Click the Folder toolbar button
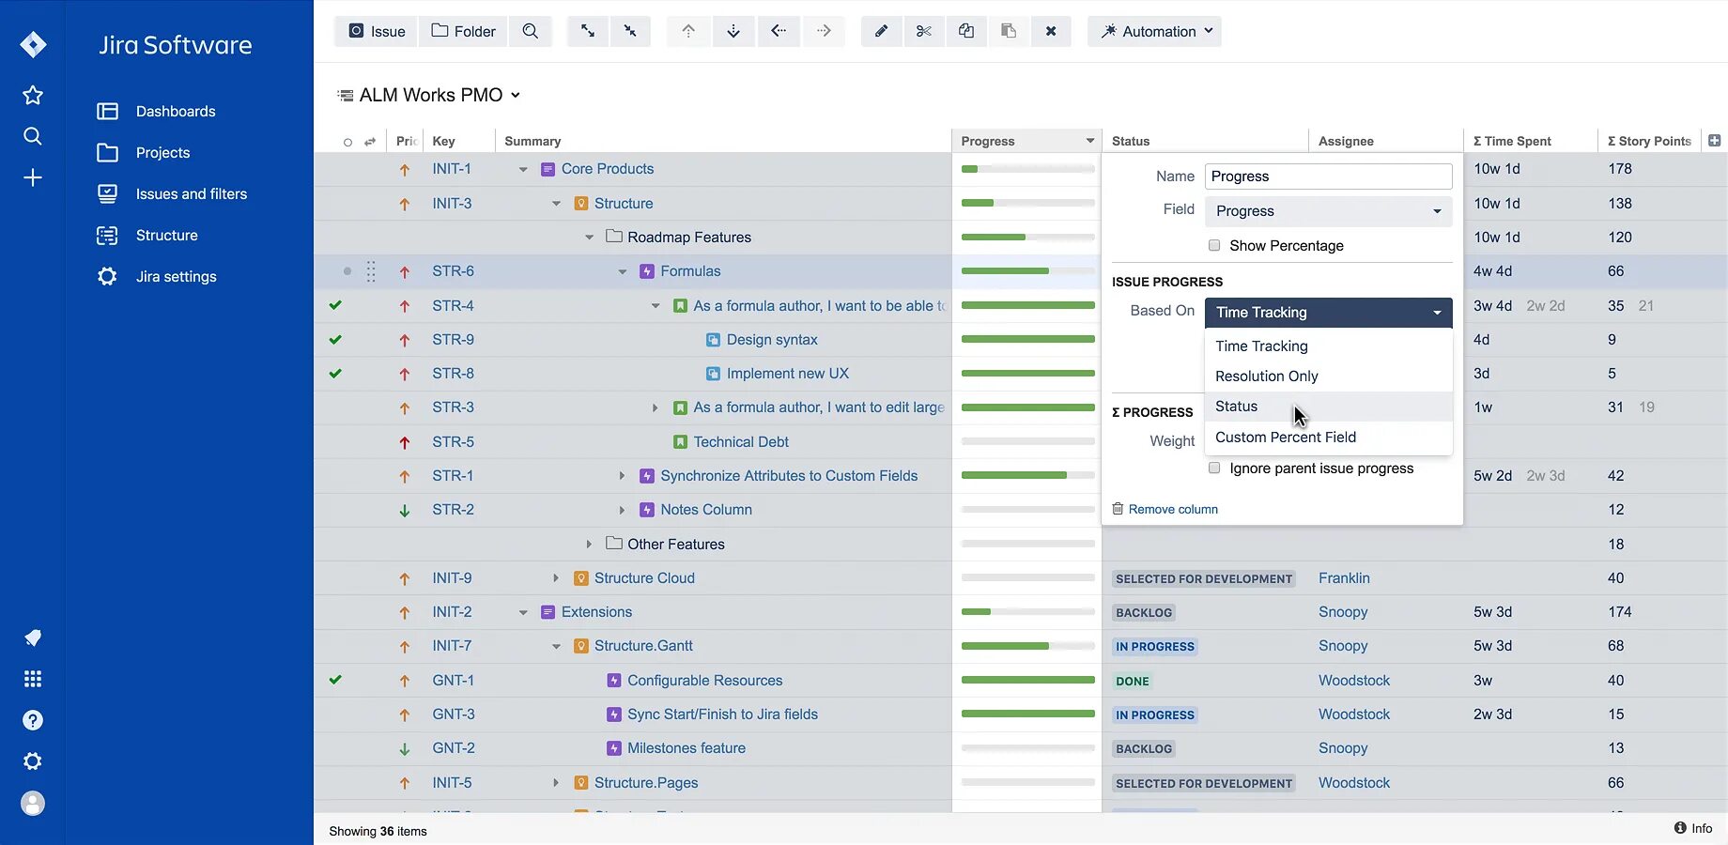 click(463, 31)
